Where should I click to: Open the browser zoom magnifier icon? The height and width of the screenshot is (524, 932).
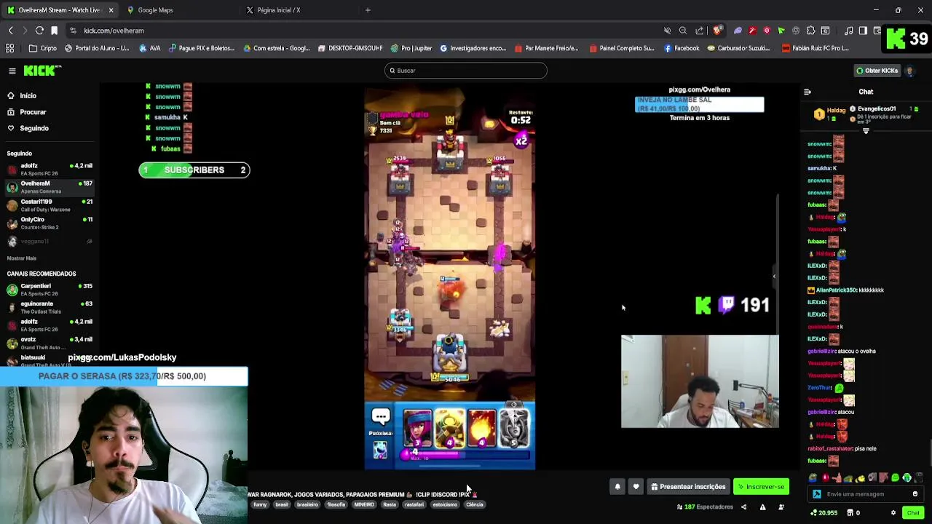pos(683,31)
